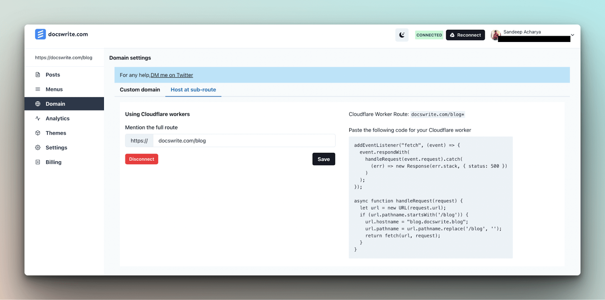The height and width of the screenshot is (300, 605).
Task: Toggle dark mode moon icon
Action: (x=402, y=35)
